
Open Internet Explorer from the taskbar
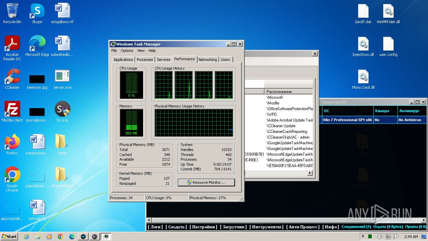(26, 237)
